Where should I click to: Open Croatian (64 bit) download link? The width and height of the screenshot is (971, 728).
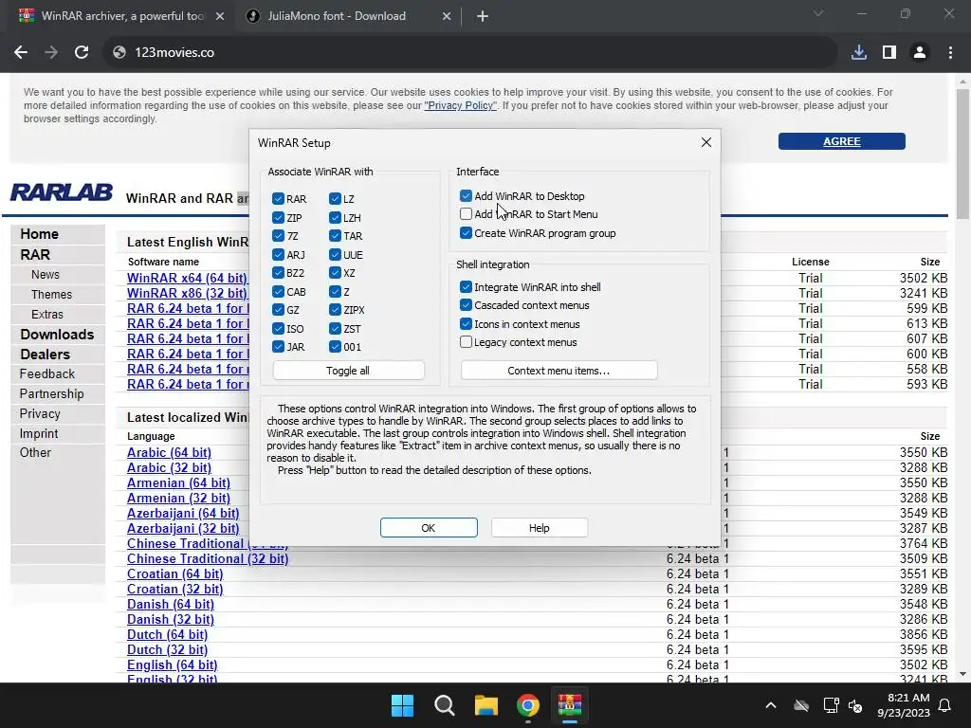point(174,573)
